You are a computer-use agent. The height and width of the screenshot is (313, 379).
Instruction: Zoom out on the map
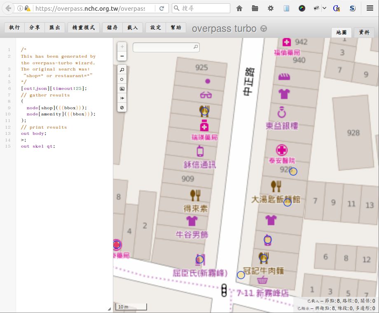point(122,56)
